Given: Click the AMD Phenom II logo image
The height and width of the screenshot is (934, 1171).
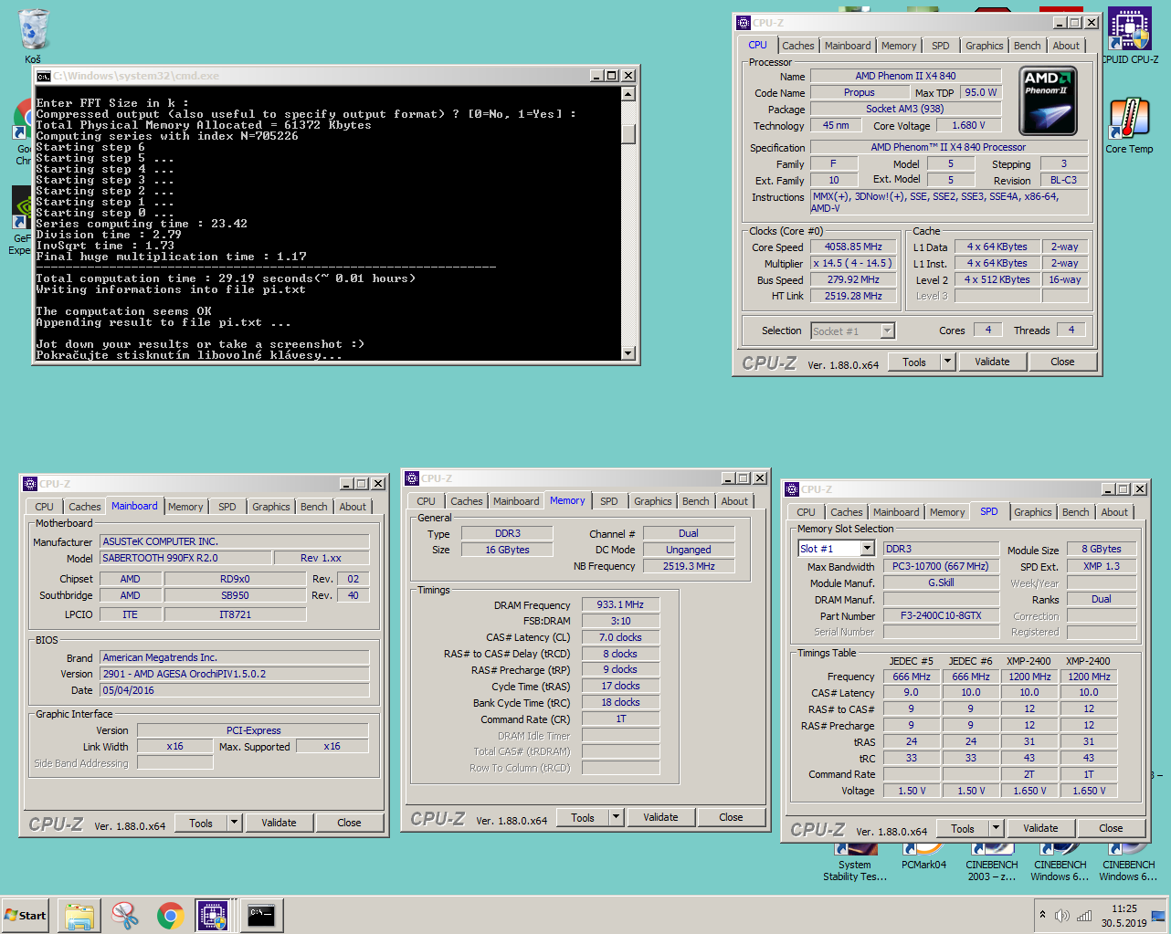Looking at the screenshot, I should tap(1048, 100).
